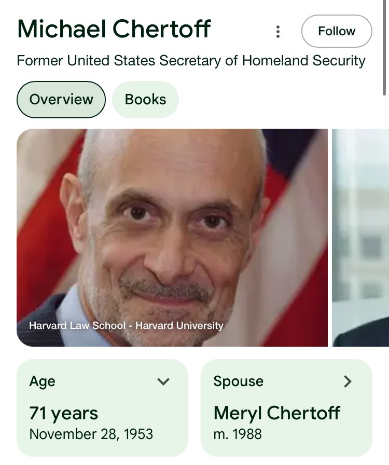Open Spouse details with the right arrow

pyautogui.click(x=348, y=382)
